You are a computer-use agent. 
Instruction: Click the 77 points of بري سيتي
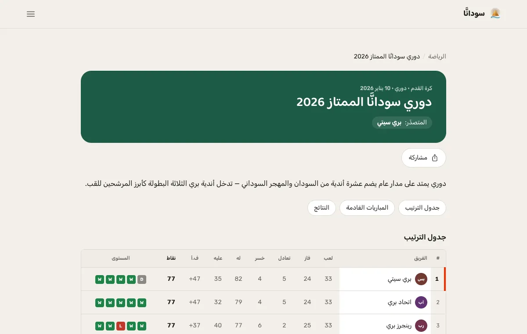(x=171, y=279)
